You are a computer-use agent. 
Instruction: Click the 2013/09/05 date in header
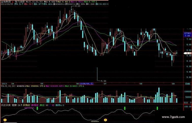pos(7,4)
